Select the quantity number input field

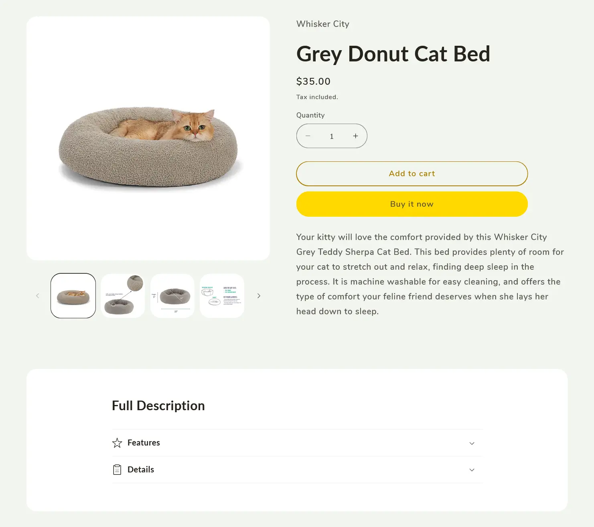(x=332, y=136)
